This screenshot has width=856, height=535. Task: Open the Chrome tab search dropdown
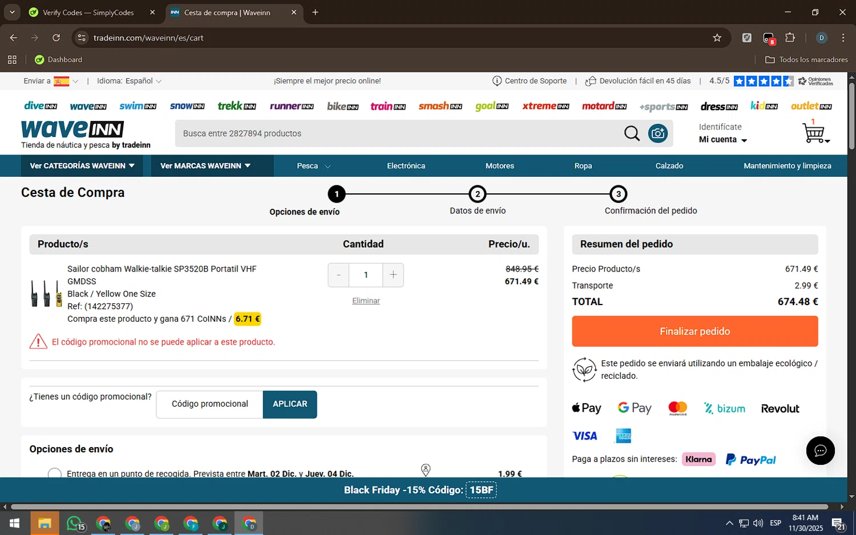coord(12,12)
